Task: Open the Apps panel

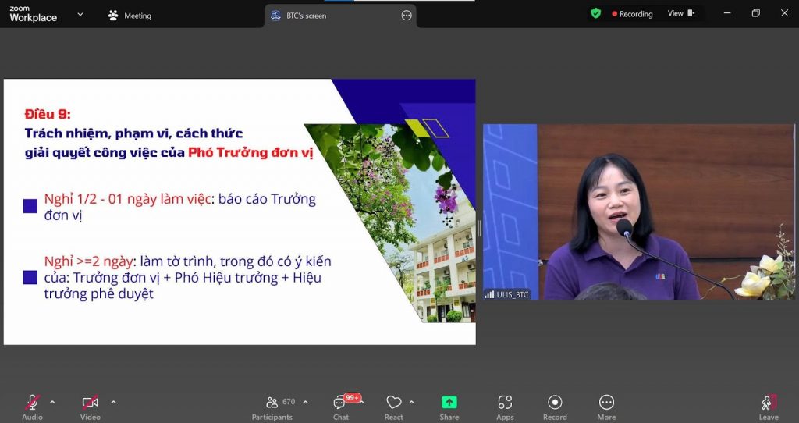Action: 505,406
